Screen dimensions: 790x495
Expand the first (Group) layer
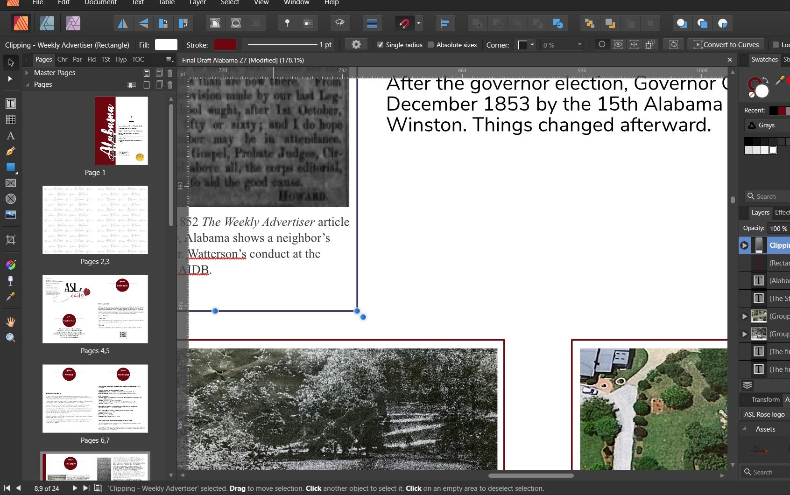pos(745,316)
